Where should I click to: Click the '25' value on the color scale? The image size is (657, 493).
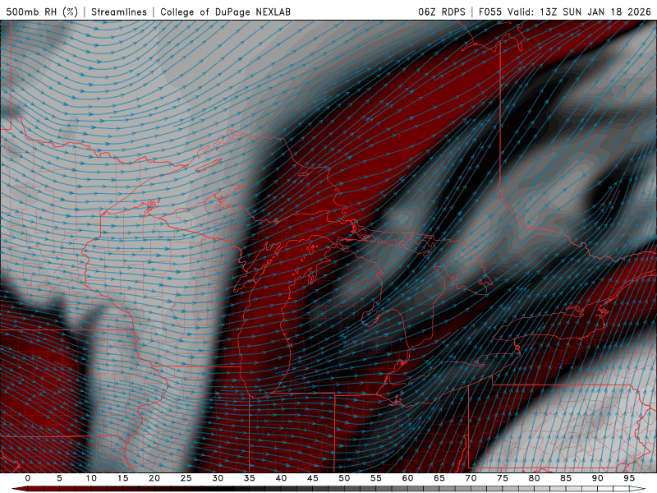(186, 478)
